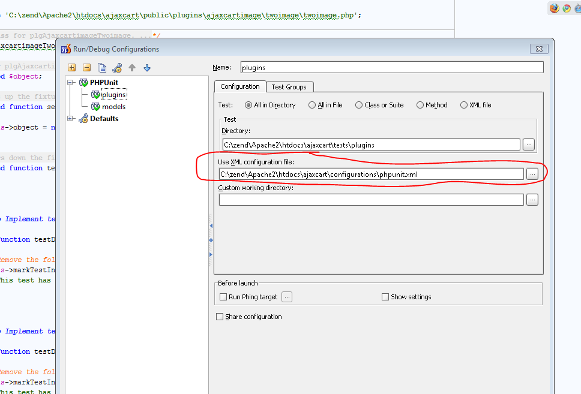
Task: Expand the Defaults tree node
Action: [x=70, y=119]
